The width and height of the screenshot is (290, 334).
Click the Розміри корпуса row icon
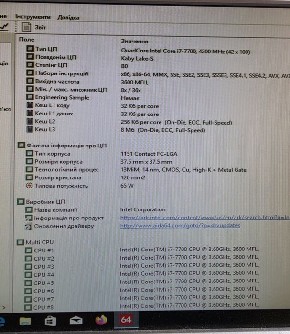tap(30, 161)
